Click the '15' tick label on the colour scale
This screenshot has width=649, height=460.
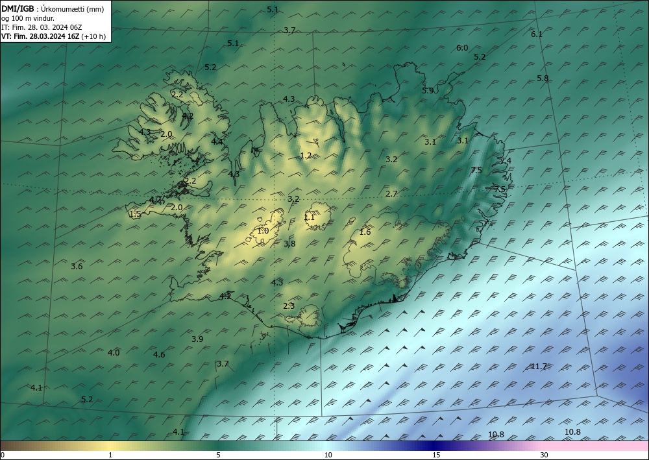point(436,455)
